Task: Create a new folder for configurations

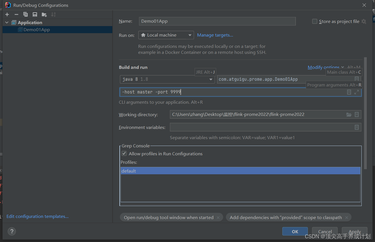Action: 44,14
